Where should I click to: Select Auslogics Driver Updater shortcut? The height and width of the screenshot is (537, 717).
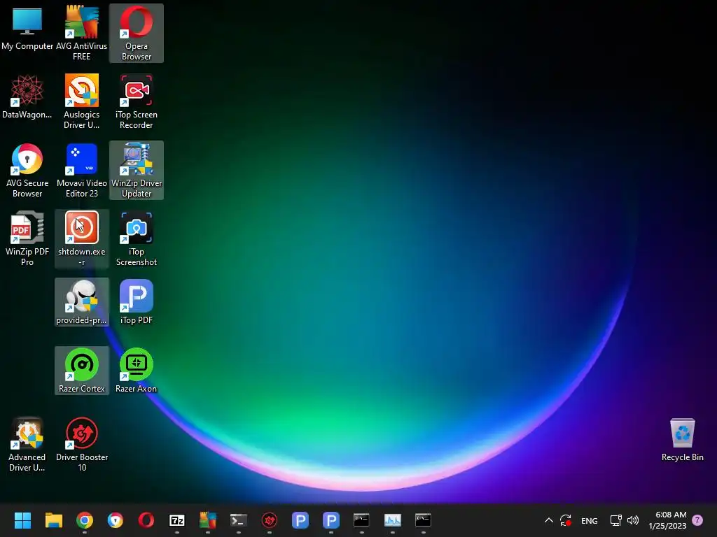point(81,101)
